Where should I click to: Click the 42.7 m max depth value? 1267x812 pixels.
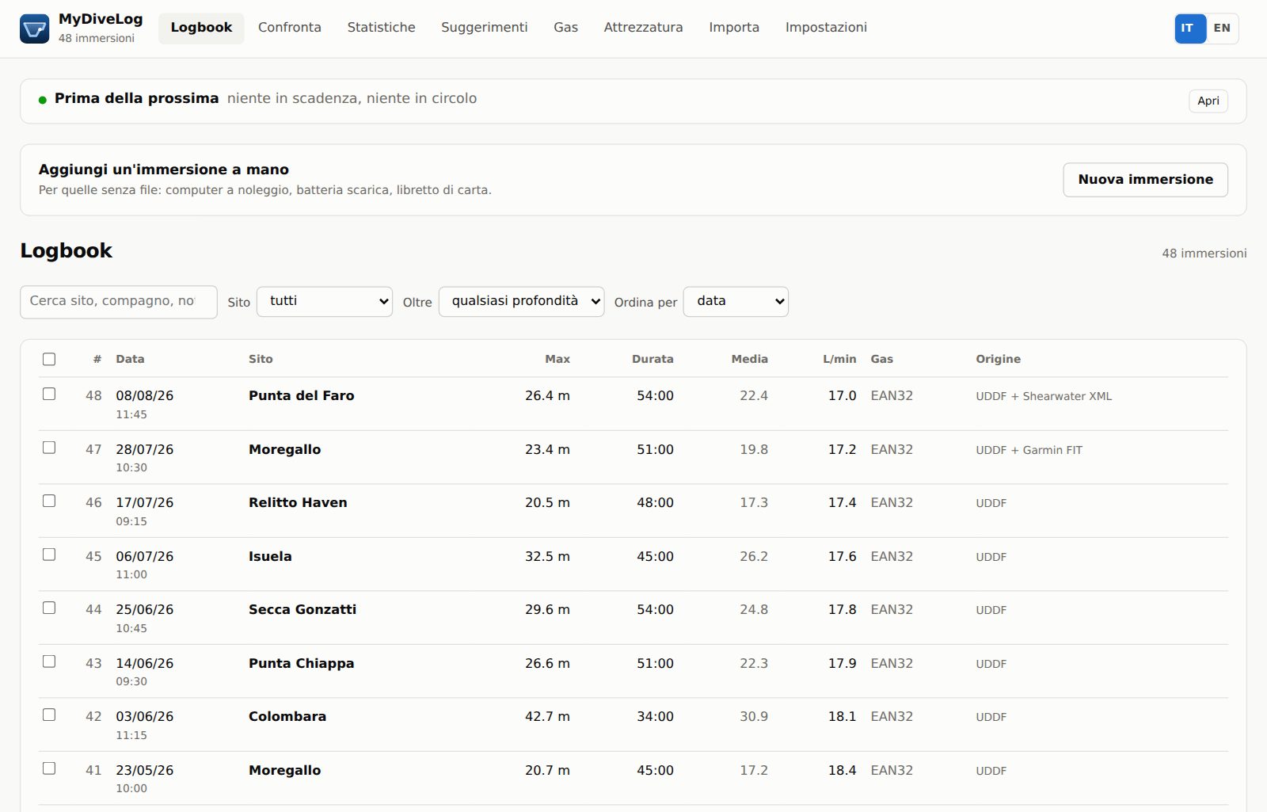click(x=547, y=717)
